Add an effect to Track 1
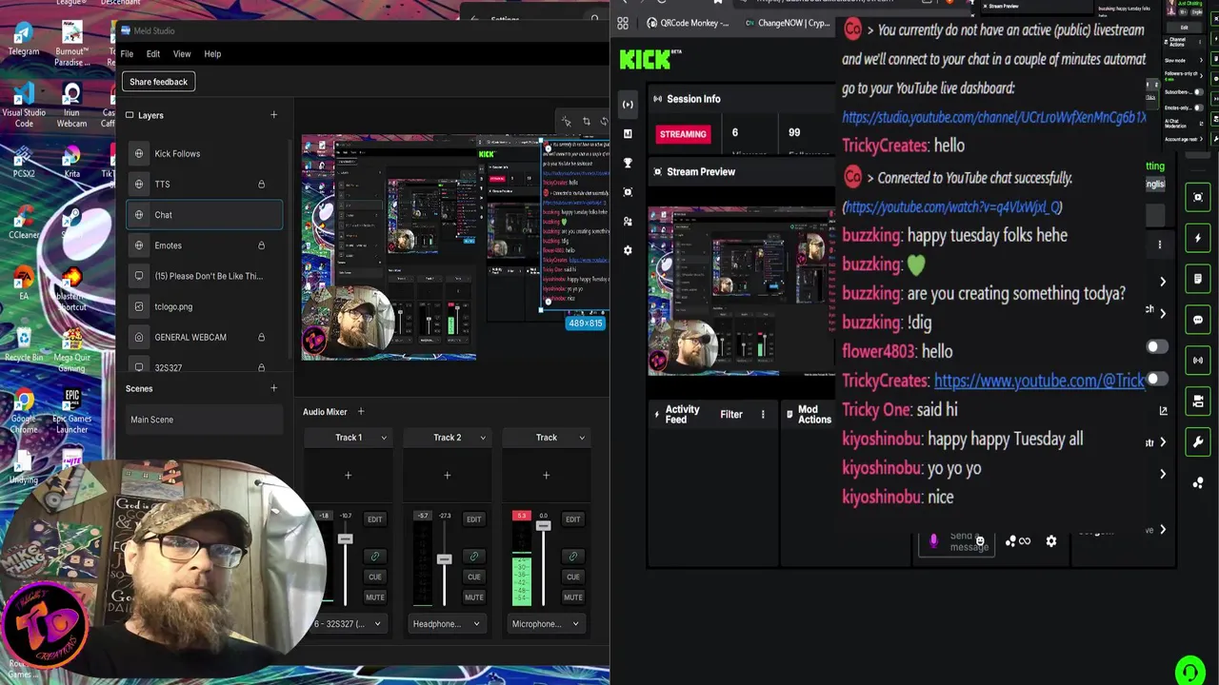 [x=348, y=475]
